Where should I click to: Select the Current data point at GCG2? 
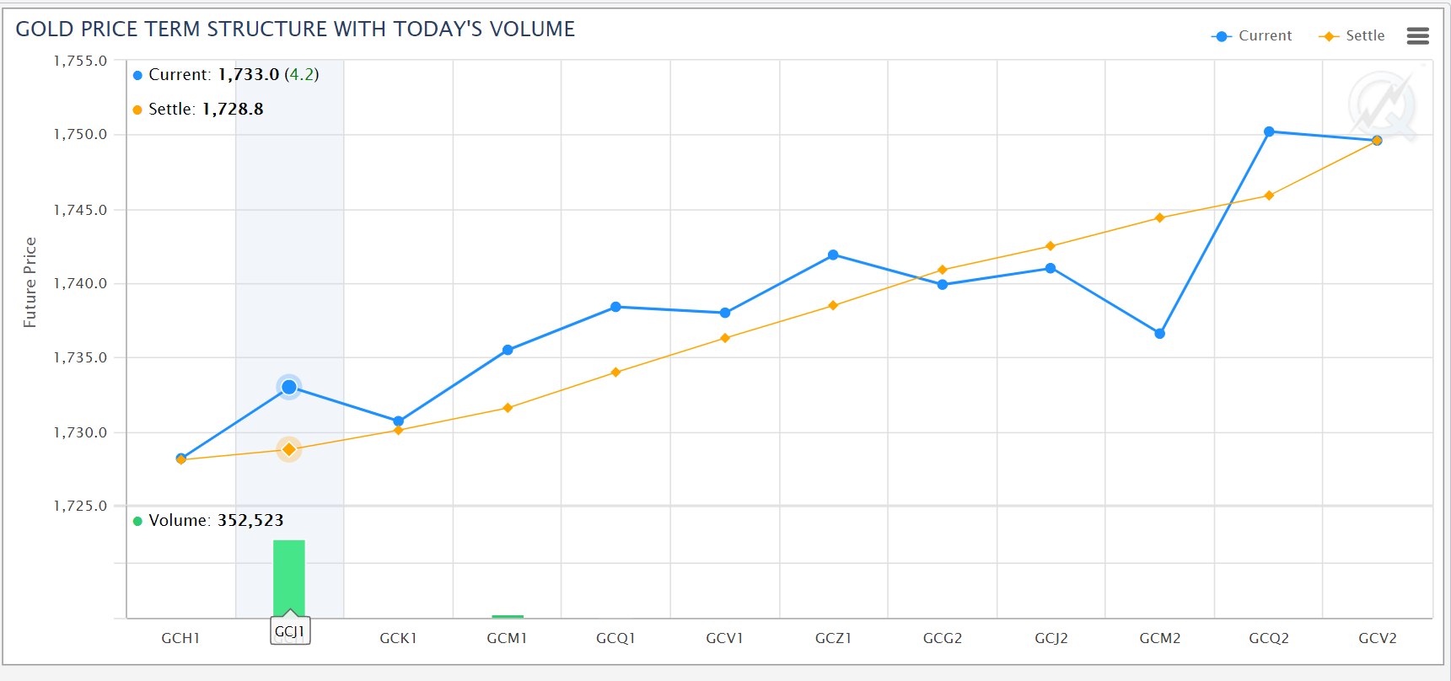click(x=943, y=284)
